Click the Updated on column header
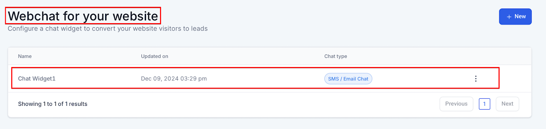 click(x=155, y=56)
